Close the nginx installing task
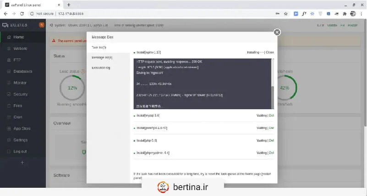Viewport: 367px width, 196px height. (270, 53)
